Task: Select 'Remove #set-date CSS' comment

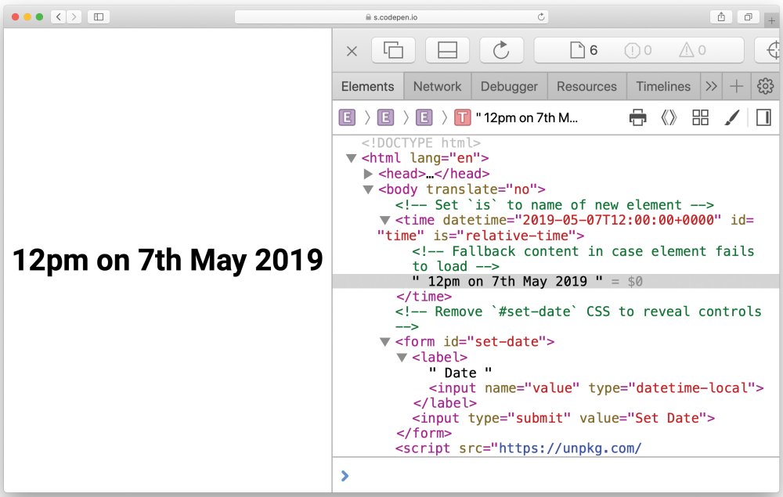Action: pyautogui.click(x=579, y=319)
